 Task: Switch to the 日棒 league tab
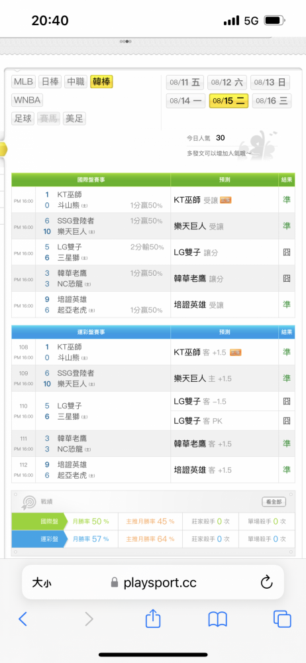50,82
